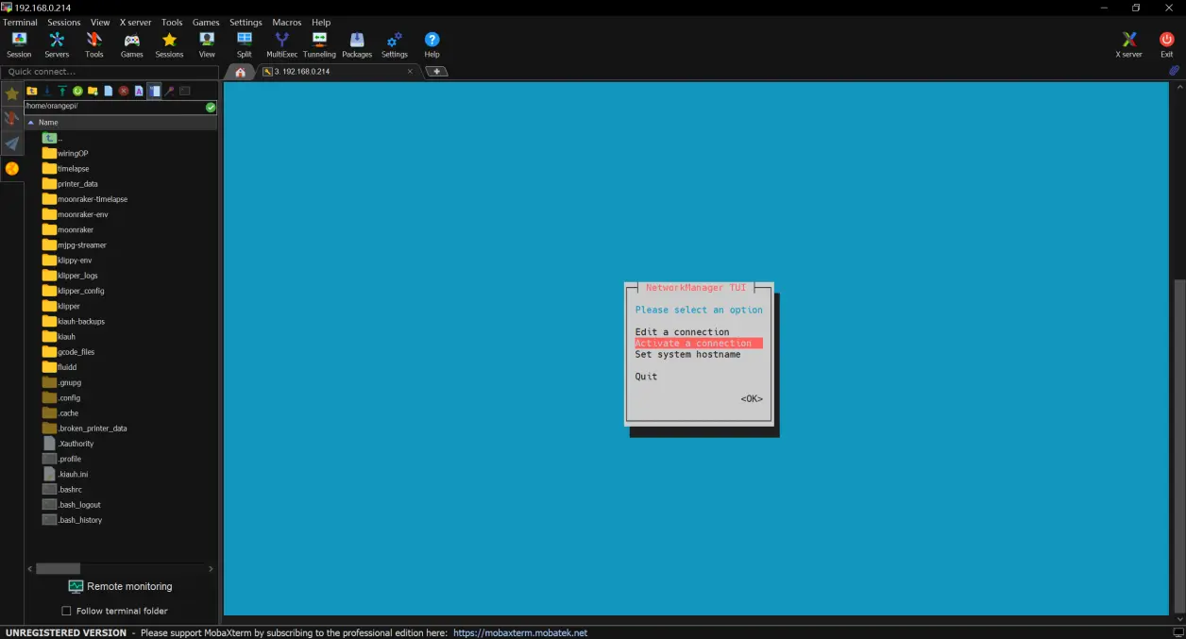Open the mobaxterm.mobatek.net link
Screen dimensions: 1186x639
(x=520, y=633)
